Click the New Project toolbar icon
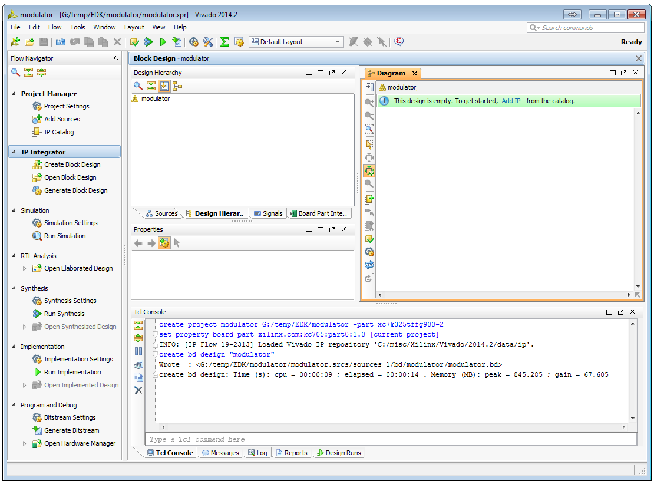654x484 pixels. click(x=15, y=42)
